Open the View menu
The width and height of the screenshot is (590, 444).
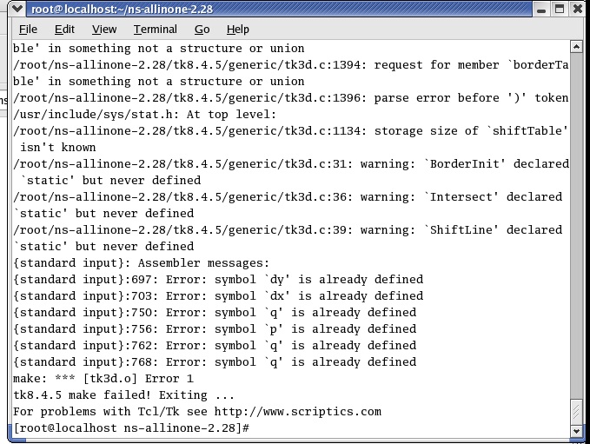point(104,30)
